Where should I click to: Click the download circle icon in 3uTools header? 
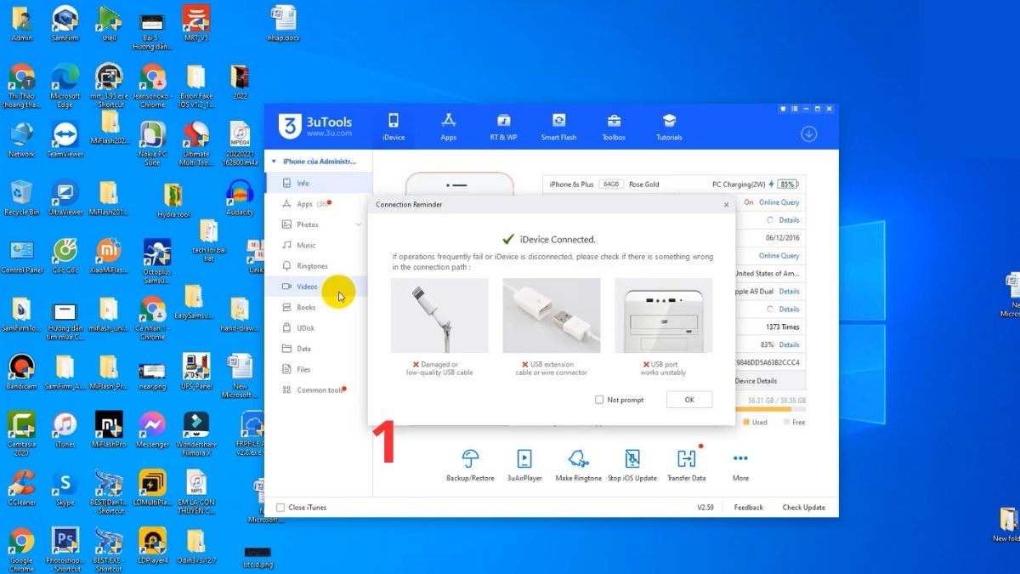808,134
